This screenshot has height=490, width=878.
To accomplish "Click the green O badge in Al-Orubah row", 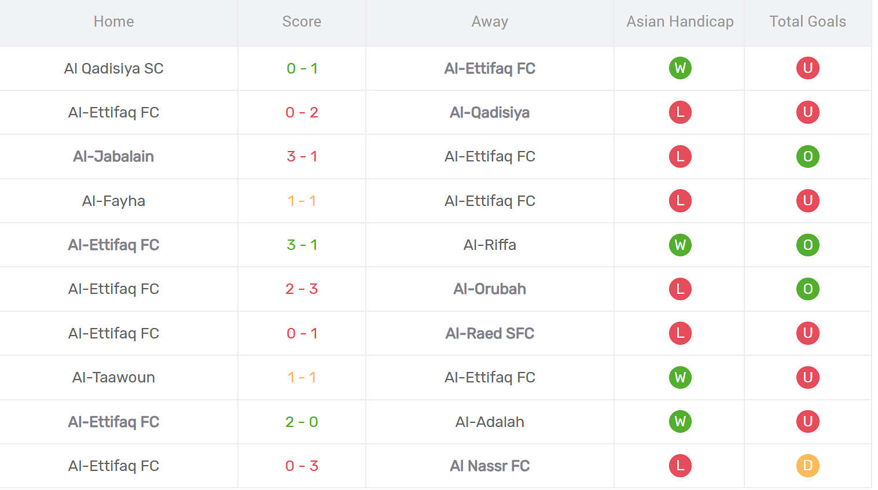I will tap(807, 289).
